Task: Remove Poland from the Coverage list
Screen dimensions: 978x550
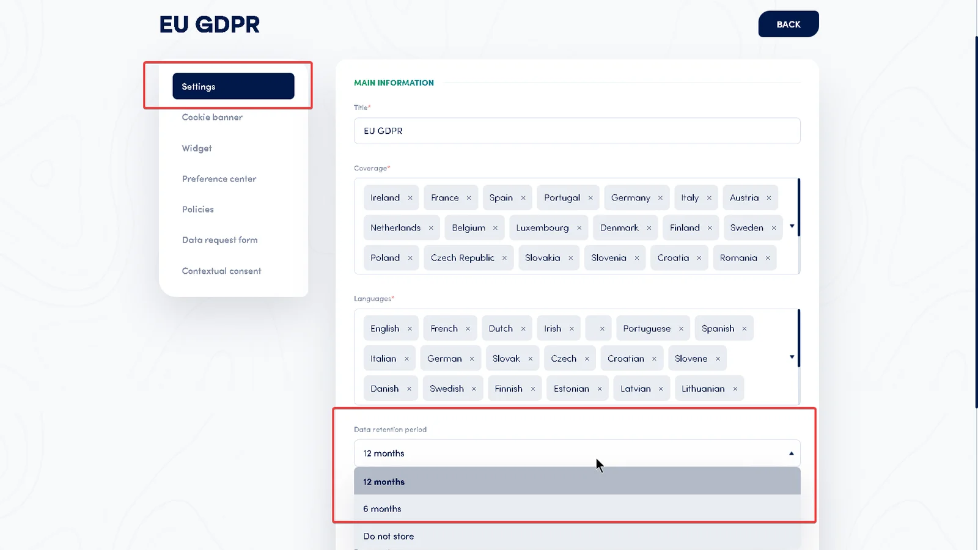Action: pyautogui.click(x=410, y=257)
